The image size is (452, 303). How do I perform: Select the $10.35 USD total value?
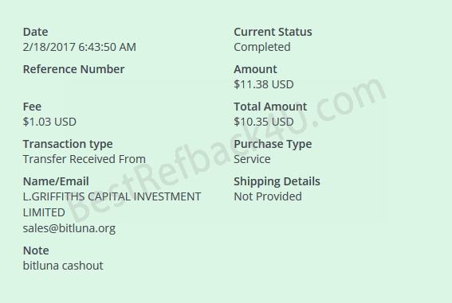click(x=264, y=122)
